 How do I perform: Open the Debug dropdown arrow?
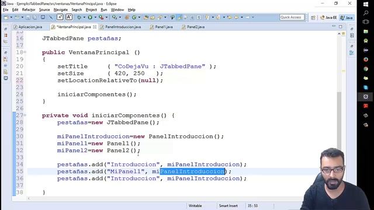tap(84, 17)
